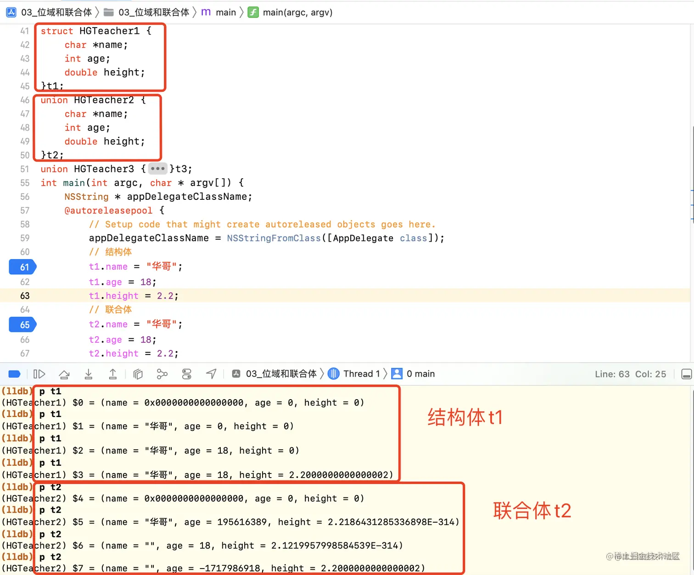Click the text union HGTeacher2 {
Image resolution: width=694 pixels, height=575 pixels.
coord(93,100)
